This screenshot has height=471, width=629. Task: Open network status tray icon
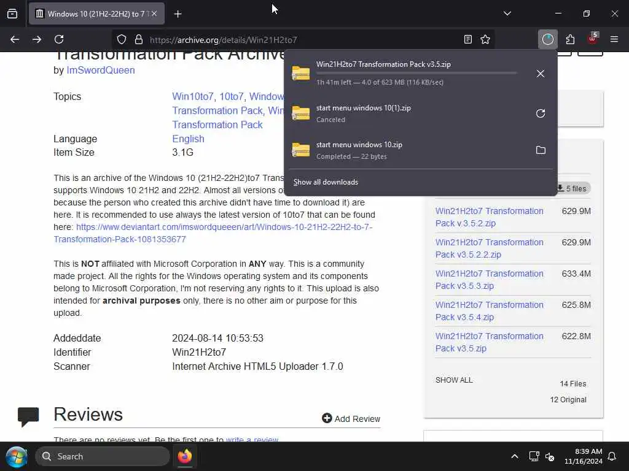pyautogui.click(x=534, y=456)
